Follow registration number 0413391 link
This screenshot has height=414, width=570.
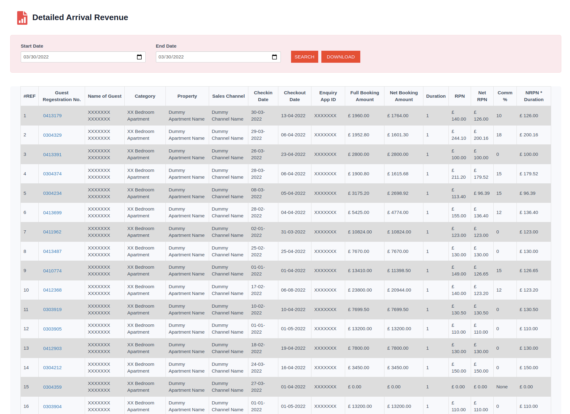[52, 155]
